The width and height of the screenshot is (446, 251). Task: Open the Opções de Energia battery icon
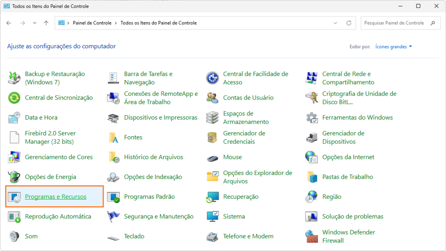[x=14, y=177]
